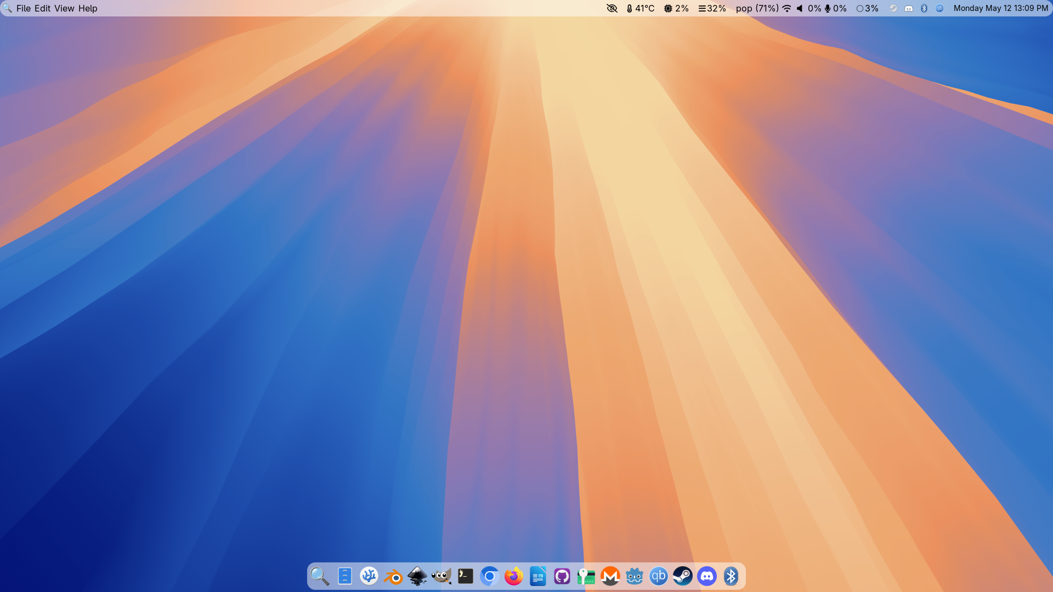Click the crossed-eye icon in top bar
This screenshot has height=592, width=1053.
point(612,8)
